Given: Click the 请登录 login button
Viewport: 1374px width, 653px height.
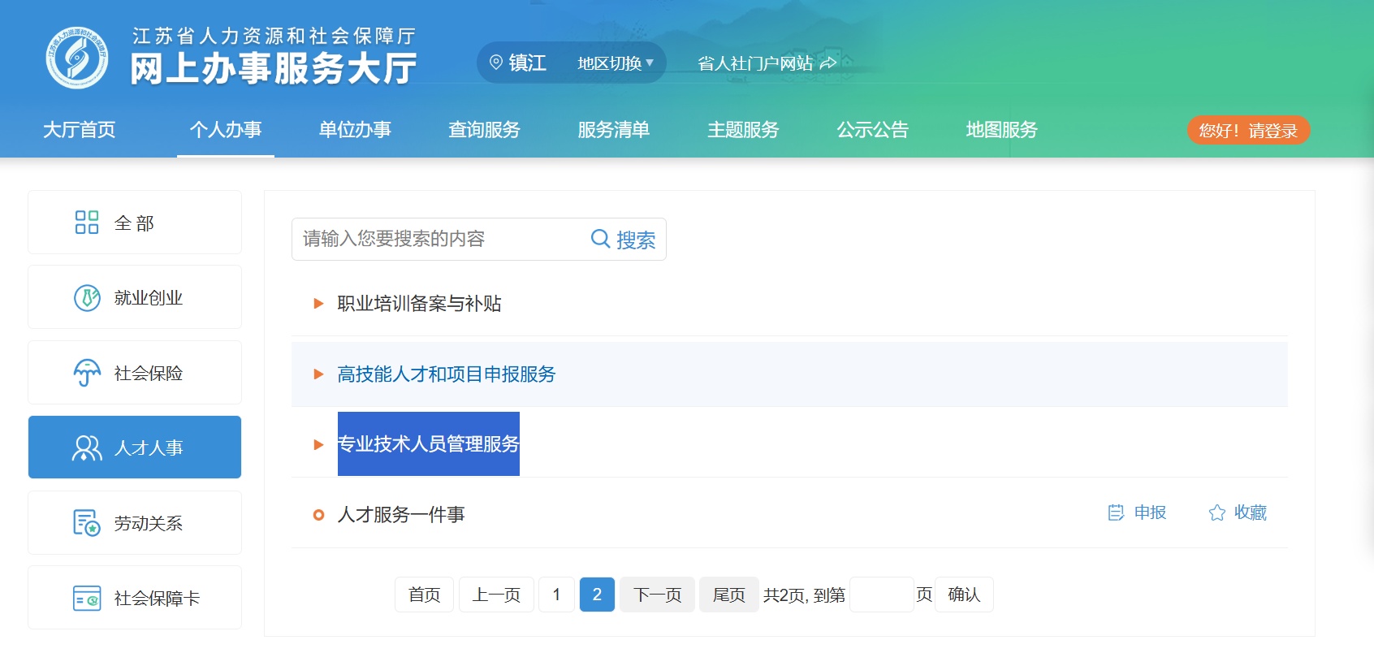Looking at the screenshot, I should tap(1248, 131).
